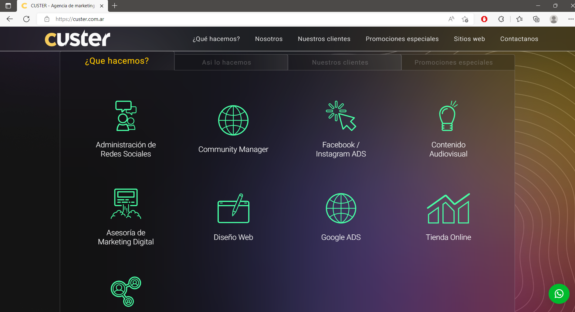Select the Google ADS globe icon
Screen dimensions: 575x312
coord(341,208)
